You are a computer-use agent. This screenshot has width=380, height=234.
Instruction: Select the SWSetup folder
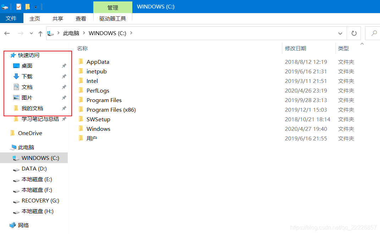[x=98, y=119]
